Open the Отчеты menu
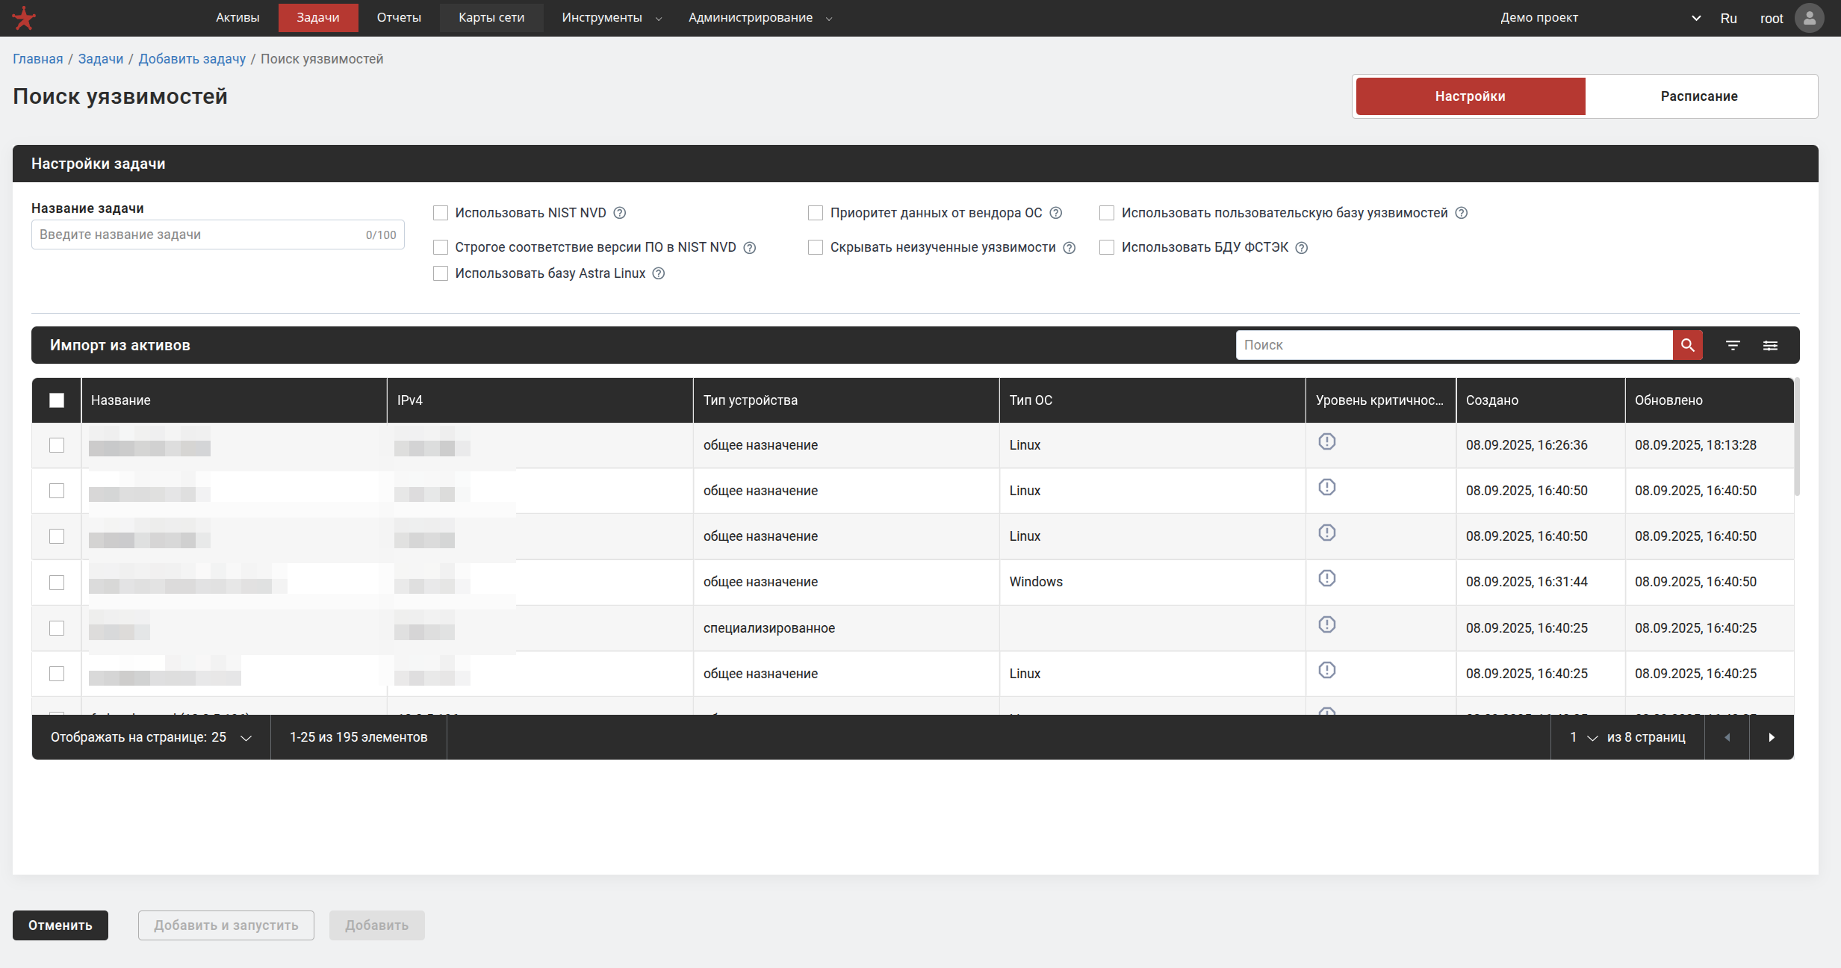The width and height of the screenshot is (1841, 968). [399, 18]
